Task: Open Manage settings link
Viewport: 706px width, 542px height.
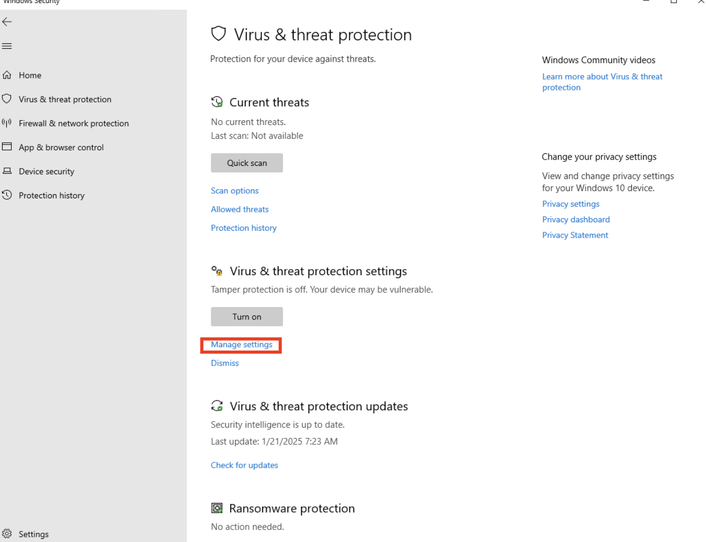Action: [242, 345]
